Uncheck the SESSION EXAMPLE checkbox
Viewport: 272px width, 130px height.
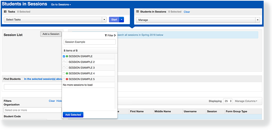[64, 56]
